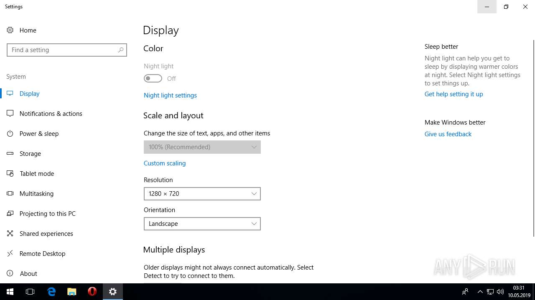Open Task View from taskbar

[30, 292]
